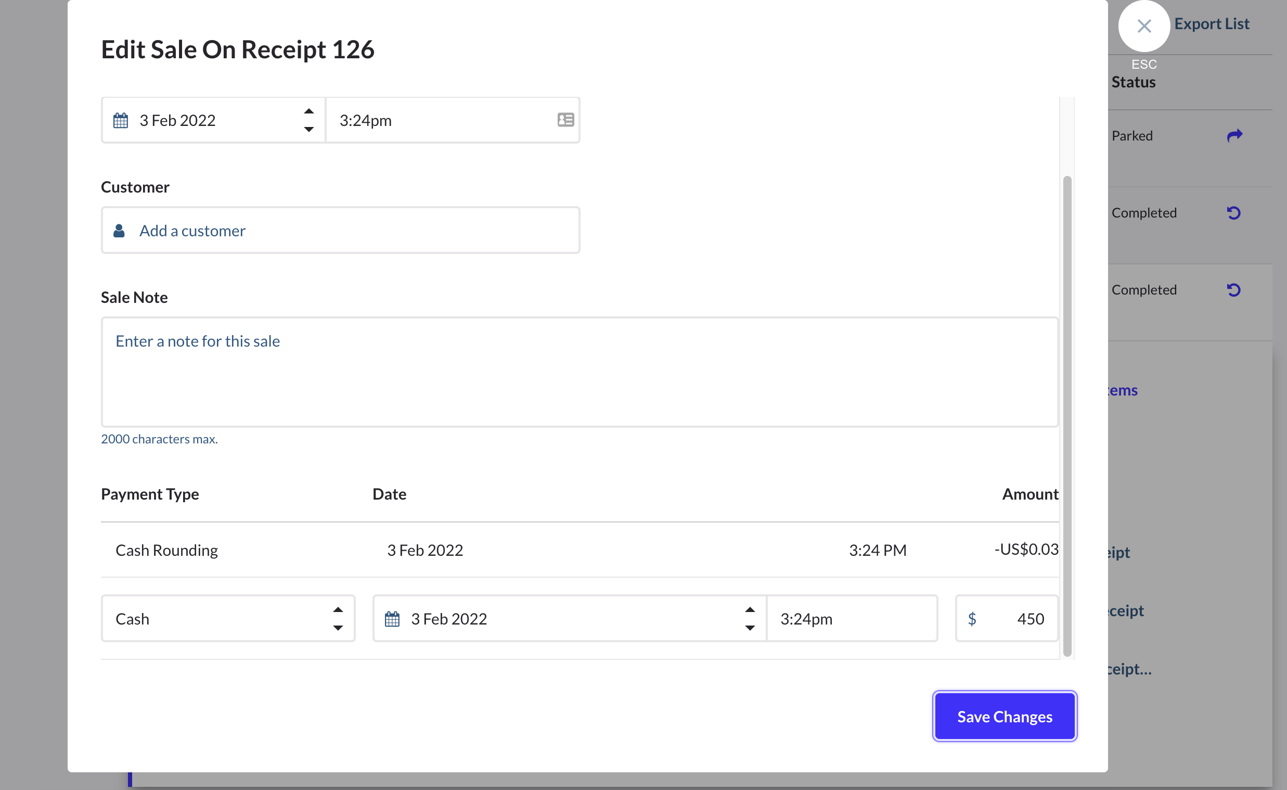Close the dialog with the X button
Image resolution: width=1287 pixels, height=790 pixels.
coord(1144,26)
